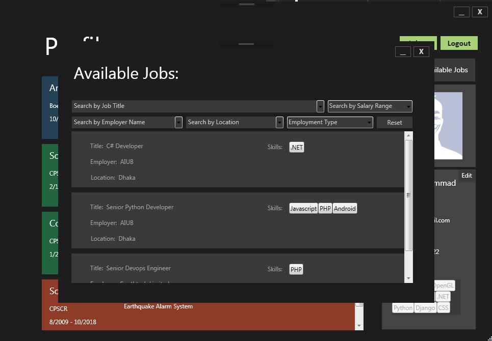The image size is (492, 341).
Task: Click the job list scroll-down arrow
Action: point(408,278)
